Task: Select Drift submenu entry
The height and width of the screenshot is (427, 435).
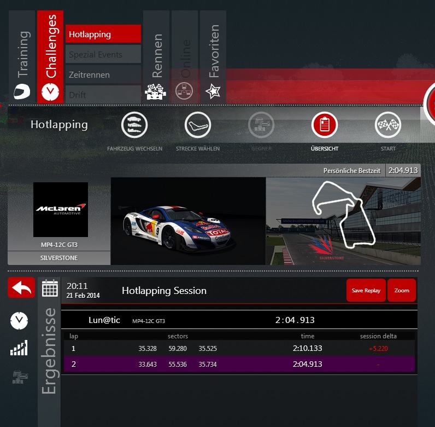Action: click(x=103, y=95)
